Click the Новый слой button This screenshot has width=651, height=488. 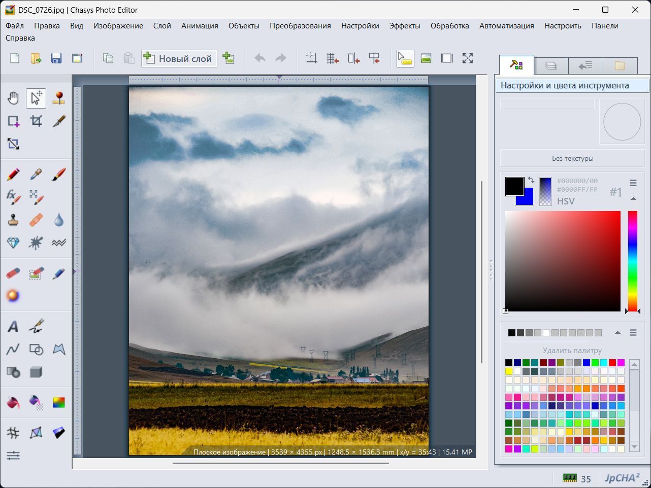coord(179,58)
